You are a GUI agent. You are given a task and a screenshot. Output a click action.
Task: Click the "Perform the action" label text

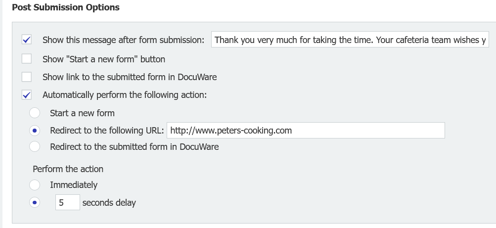[x=68, y=169]
